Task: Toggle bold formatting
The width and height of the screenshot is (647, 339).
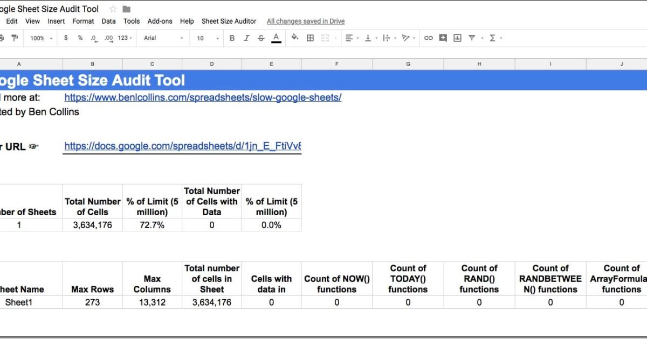Action: tap(232, 38)
